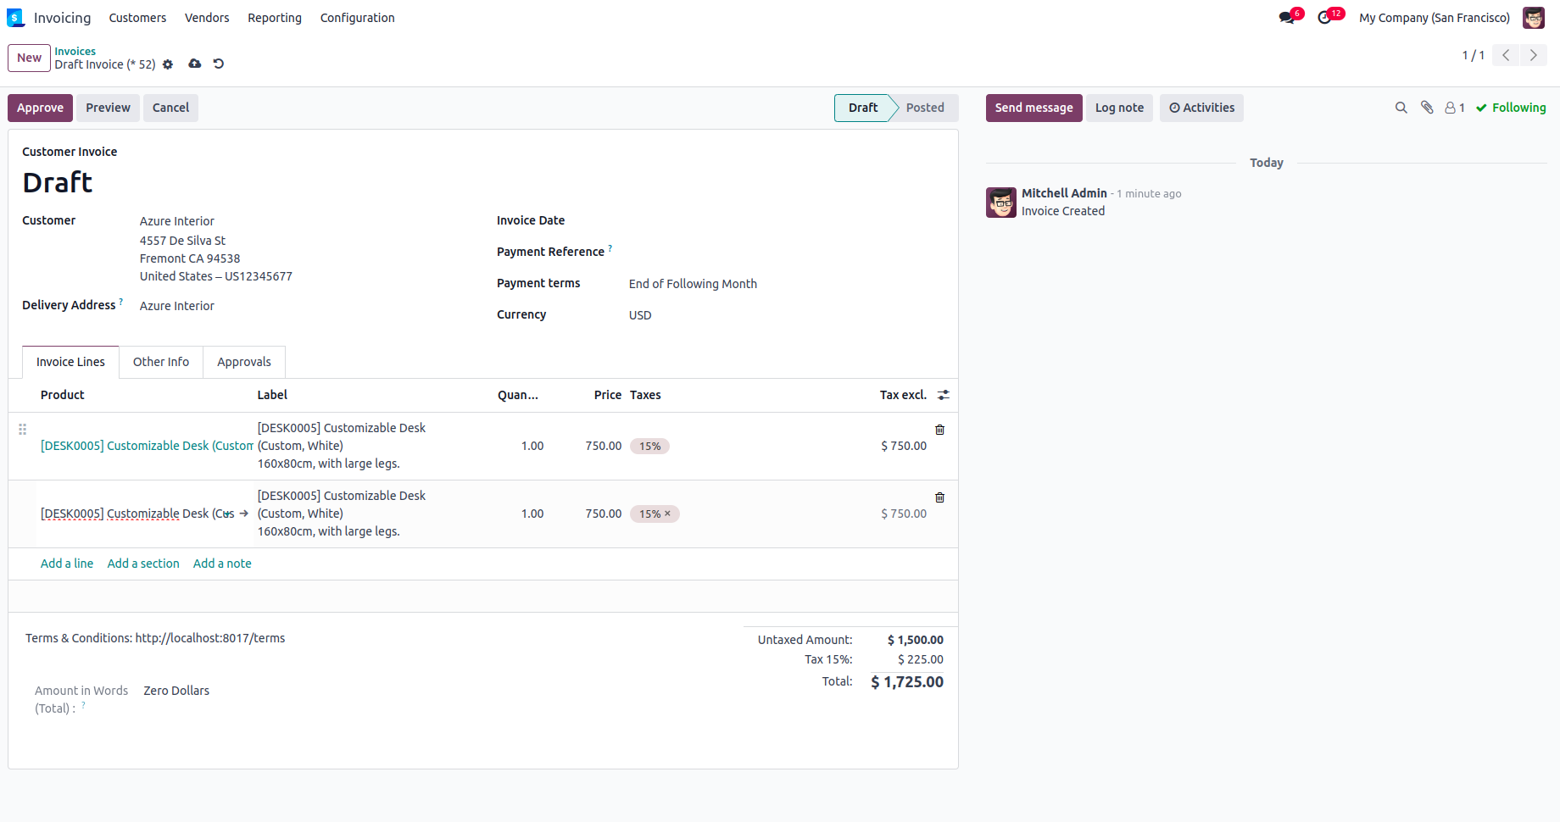The width and height of the screenshot is (1560, 822).
Task: Search messages in the chatter
Action: [1401, 108]
